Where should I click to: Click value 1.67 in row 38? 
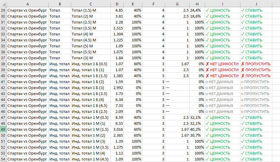pos(185,64)
